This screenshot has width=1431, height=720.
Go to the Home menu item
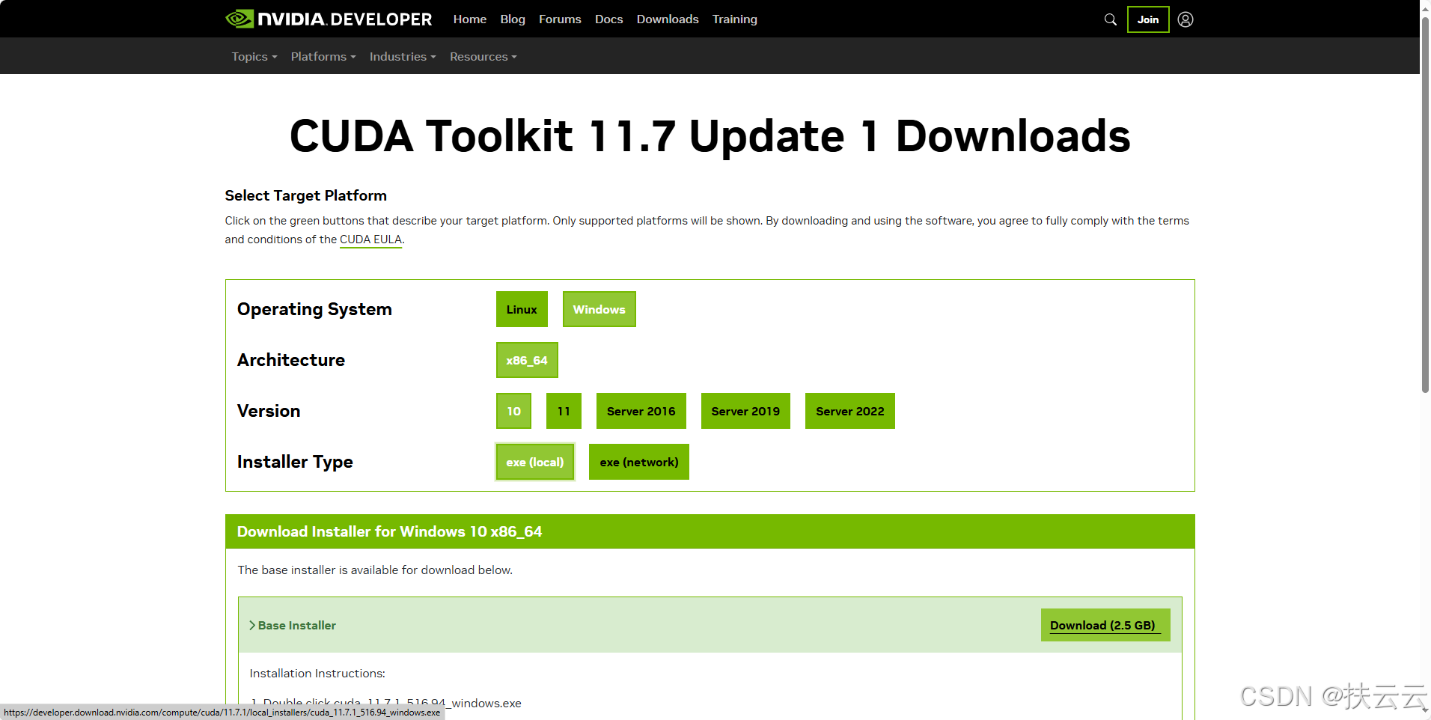pyautogui.click(x=470, y=19)
